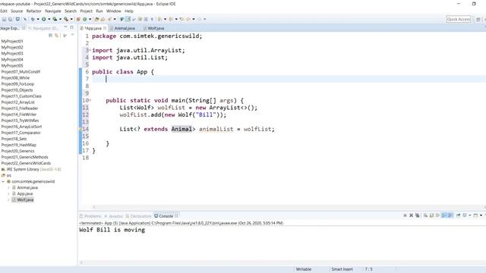This screenshot has height=273, width=486.
Task: Close the App.java editor tab
Action: 105,28
